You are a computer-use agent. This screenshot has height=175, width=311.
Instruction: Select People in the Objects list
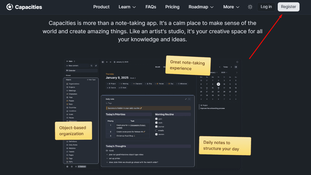[x=70, y=101]
